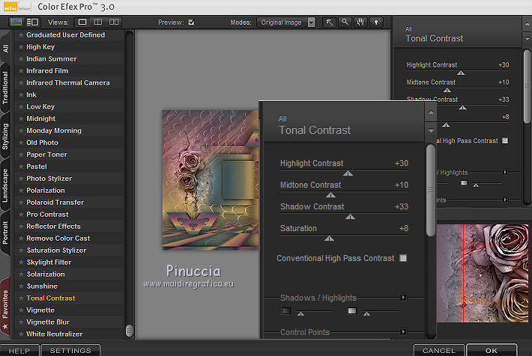
Task: Expand Control Points in the enlarged panel
Action: pyautogui.click(x=403, y=332)
